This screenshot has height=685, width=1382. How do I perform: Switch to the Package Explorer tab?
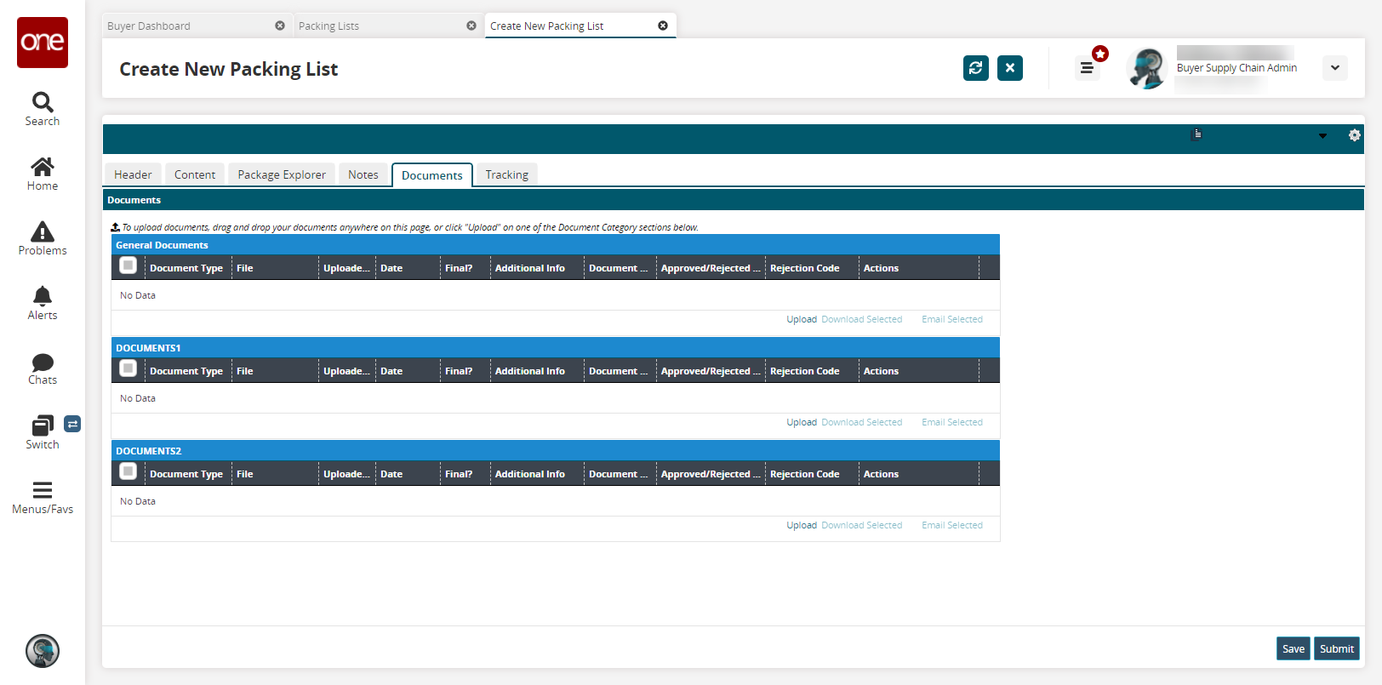pos(282,174)
